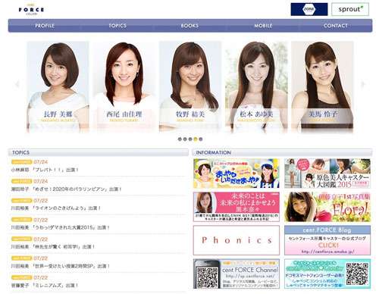Open topic 「ライオンのごきげんよう」出演！
Image resolution: width=379 pixels, height=294 pixels.
coord(56,208)
